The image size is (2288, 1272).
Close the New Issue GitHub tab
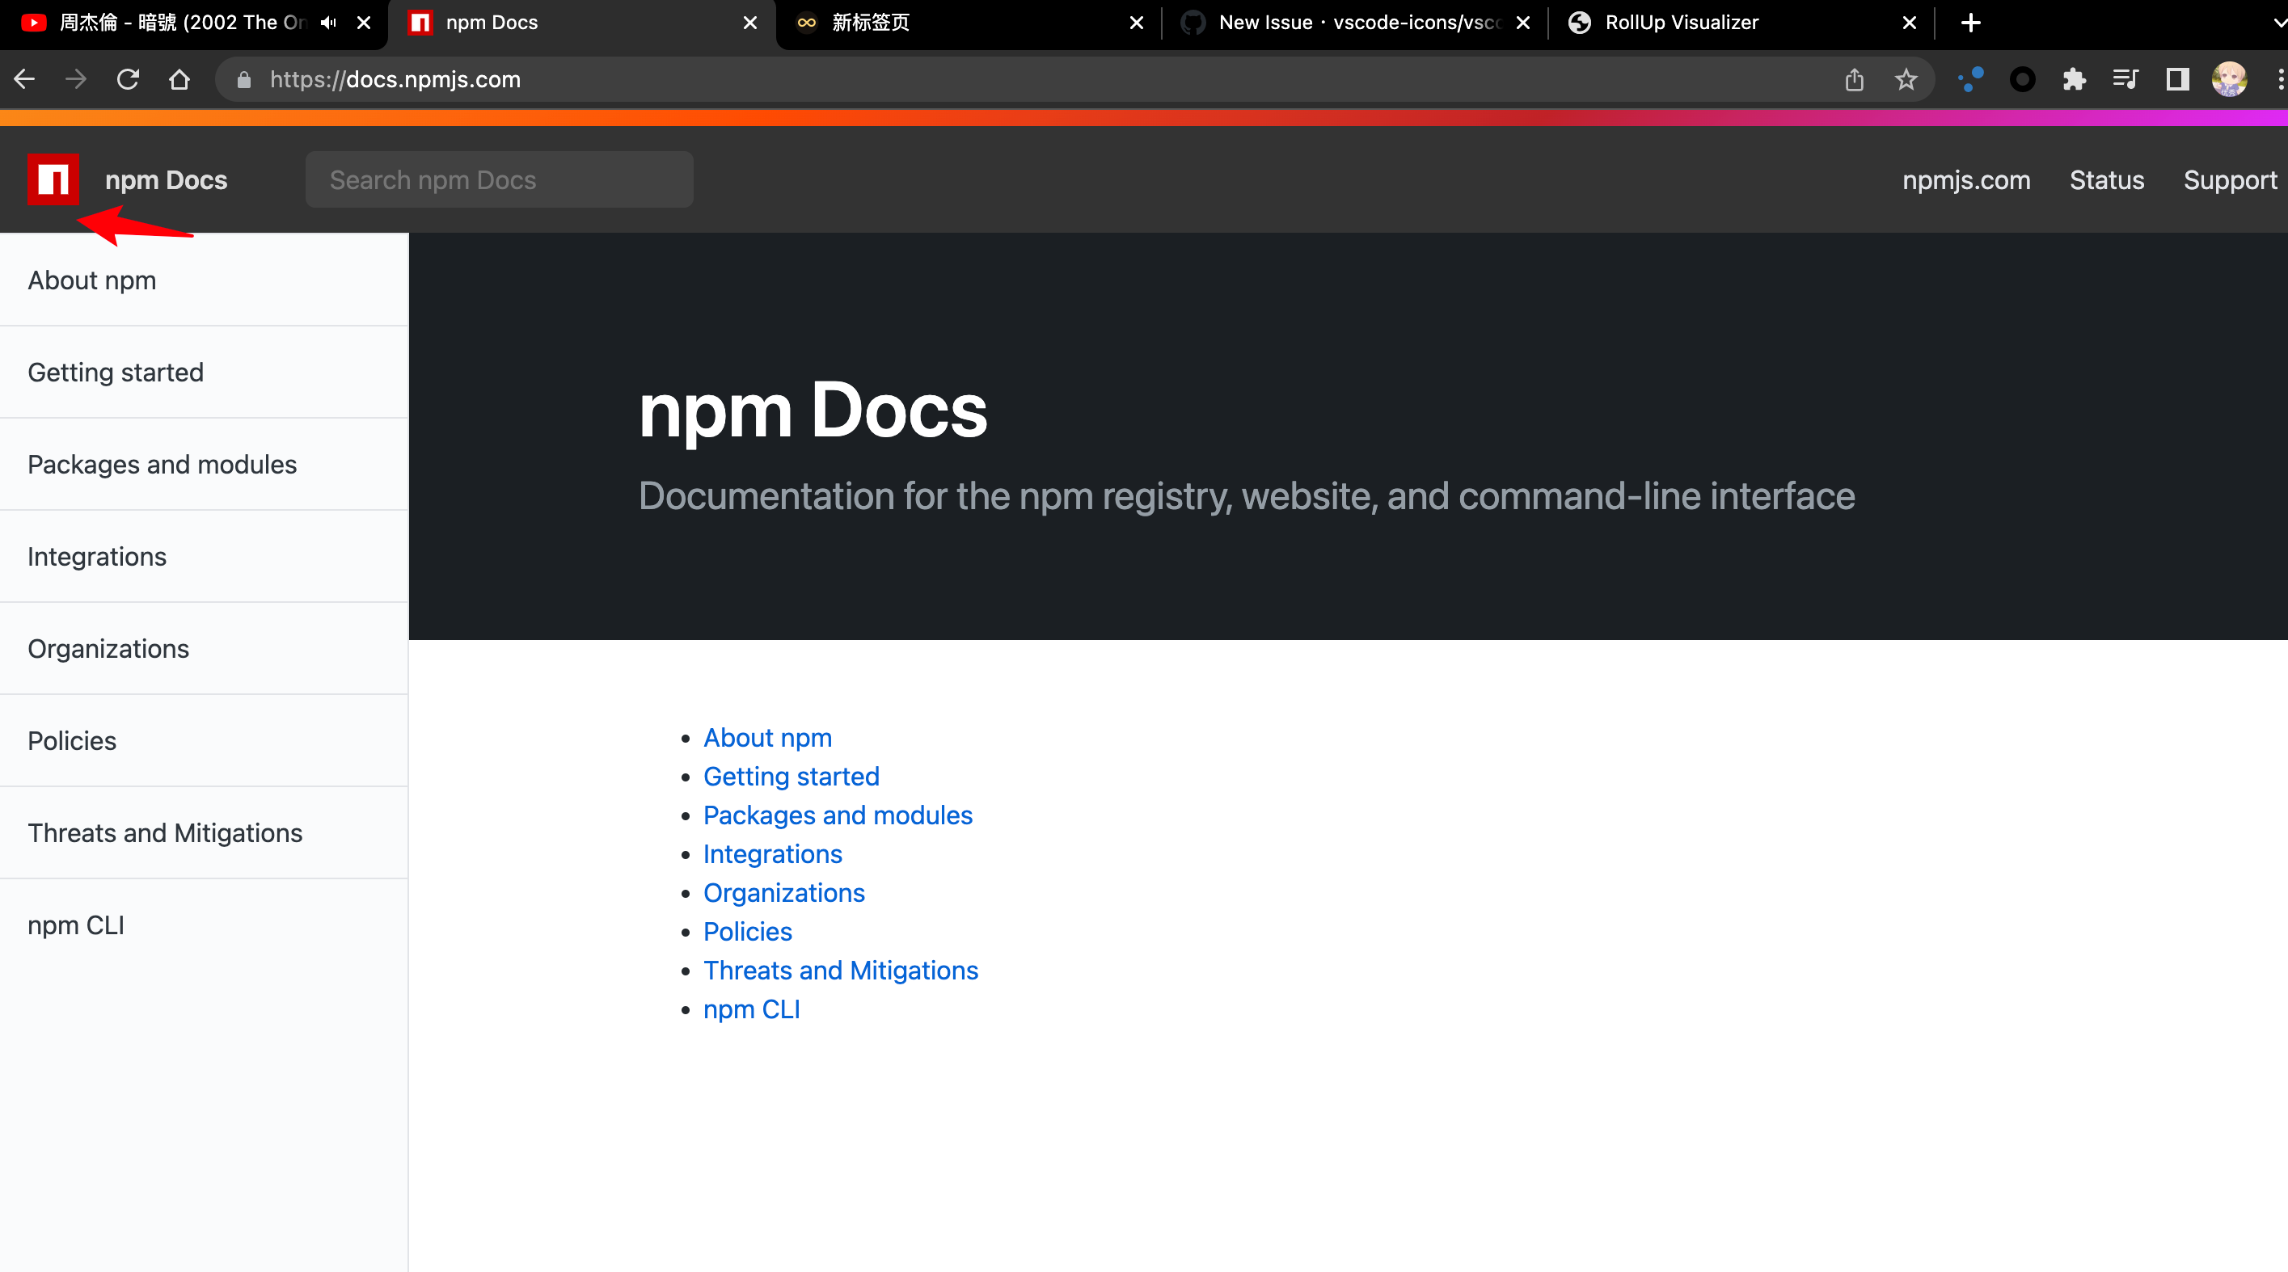pos(1523,23)
